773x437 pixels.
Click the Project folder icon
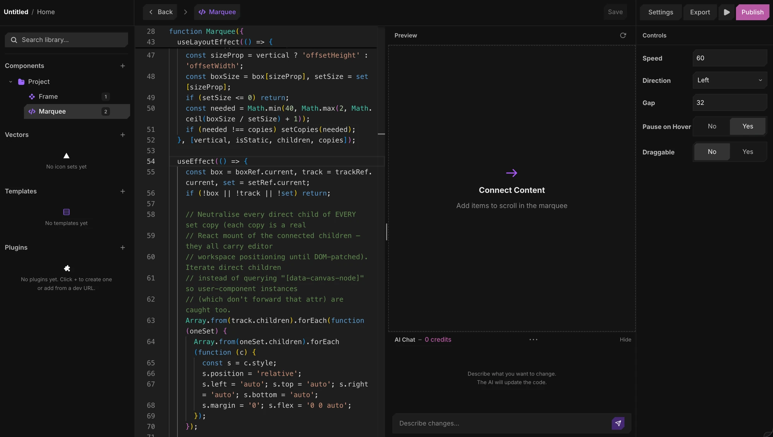pyautogui.click(x=21, y=82)
